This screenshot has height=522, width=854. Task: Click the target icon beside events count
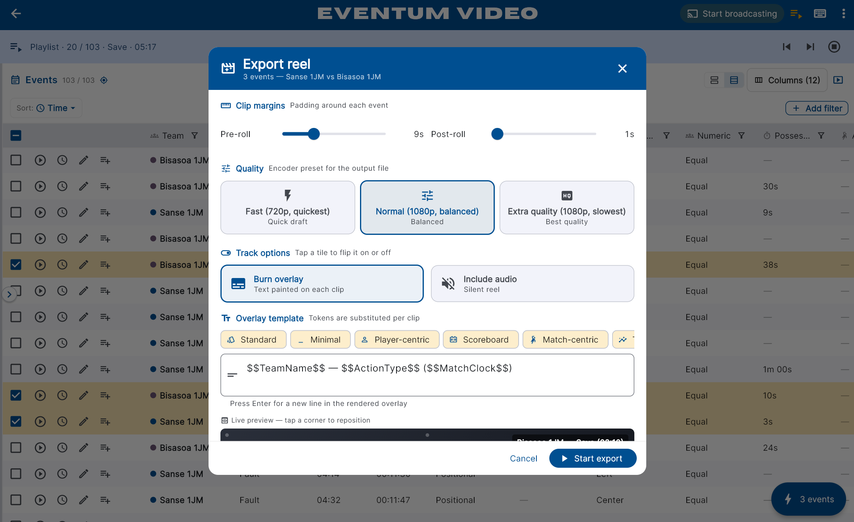[104, 80]
